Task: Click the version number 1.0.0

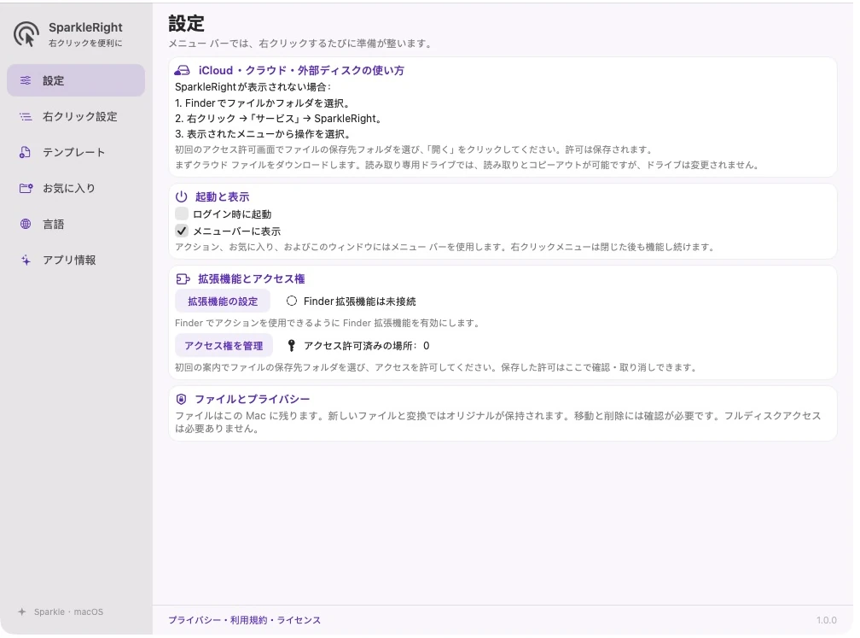Action: pos(827,620)
